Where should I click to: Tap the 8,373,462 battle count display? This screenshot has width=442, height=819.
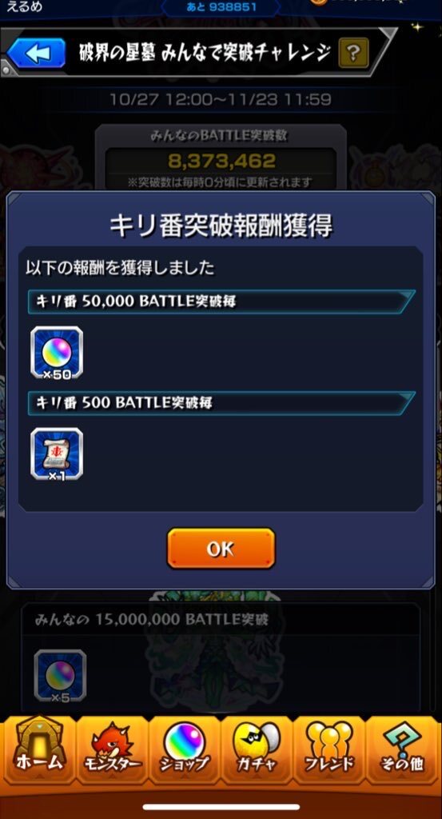[221, 161]
